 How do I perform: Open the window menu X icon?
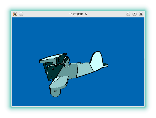click(x=15, y=14)
